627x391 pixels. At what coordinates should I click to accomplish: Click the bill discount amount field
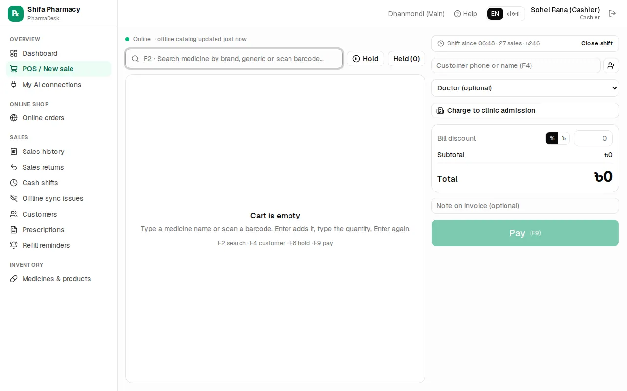pyautogui.click(x=593, y=138)
